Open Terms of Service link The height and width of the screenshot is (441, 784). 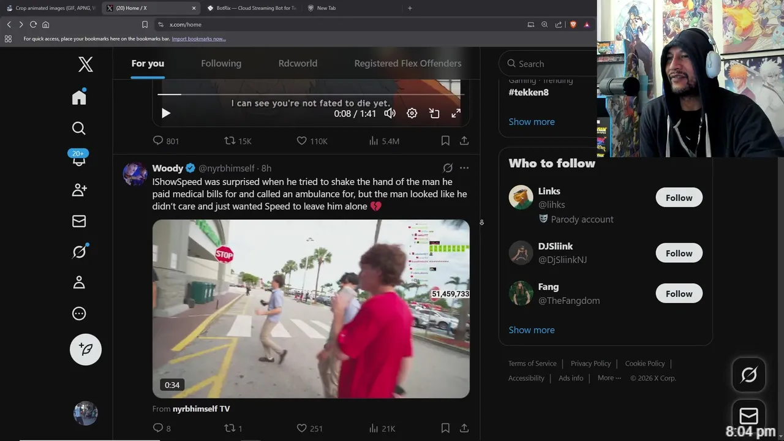(532, 364)
